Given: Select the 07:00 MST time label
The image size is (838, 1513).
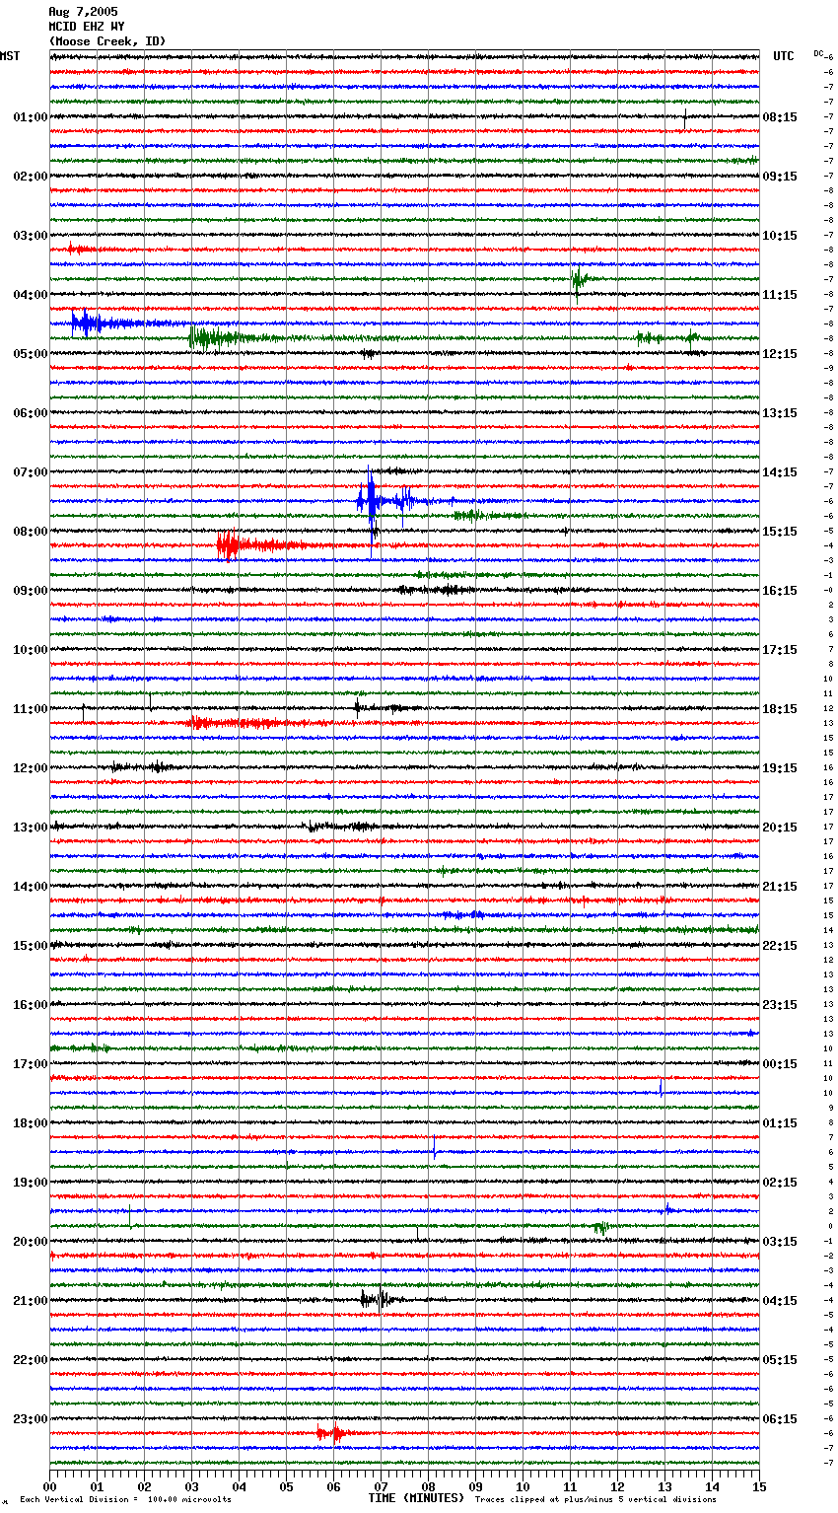Looking at the screenshot, I should click(31, 472).
